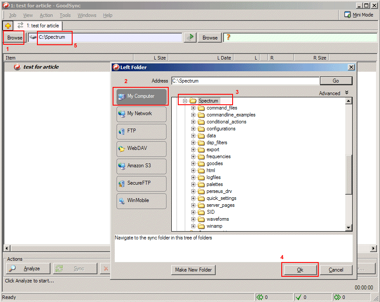Viewport: 380px width, 302px height.
Task: Open the View menu
Action: click(x=28, y=15)
